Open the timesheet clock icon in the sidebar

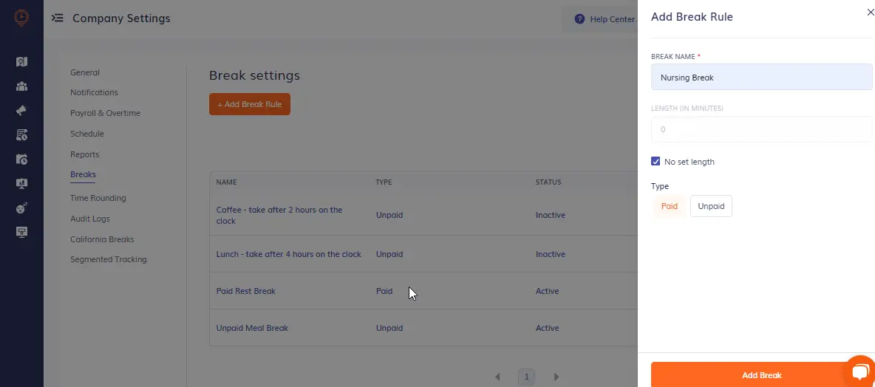coord(21,134)
